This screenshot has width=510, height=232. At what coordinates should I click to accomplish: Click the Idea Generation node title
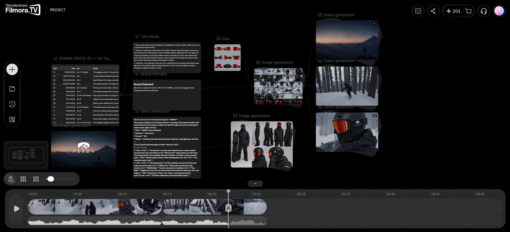(155, 111)
